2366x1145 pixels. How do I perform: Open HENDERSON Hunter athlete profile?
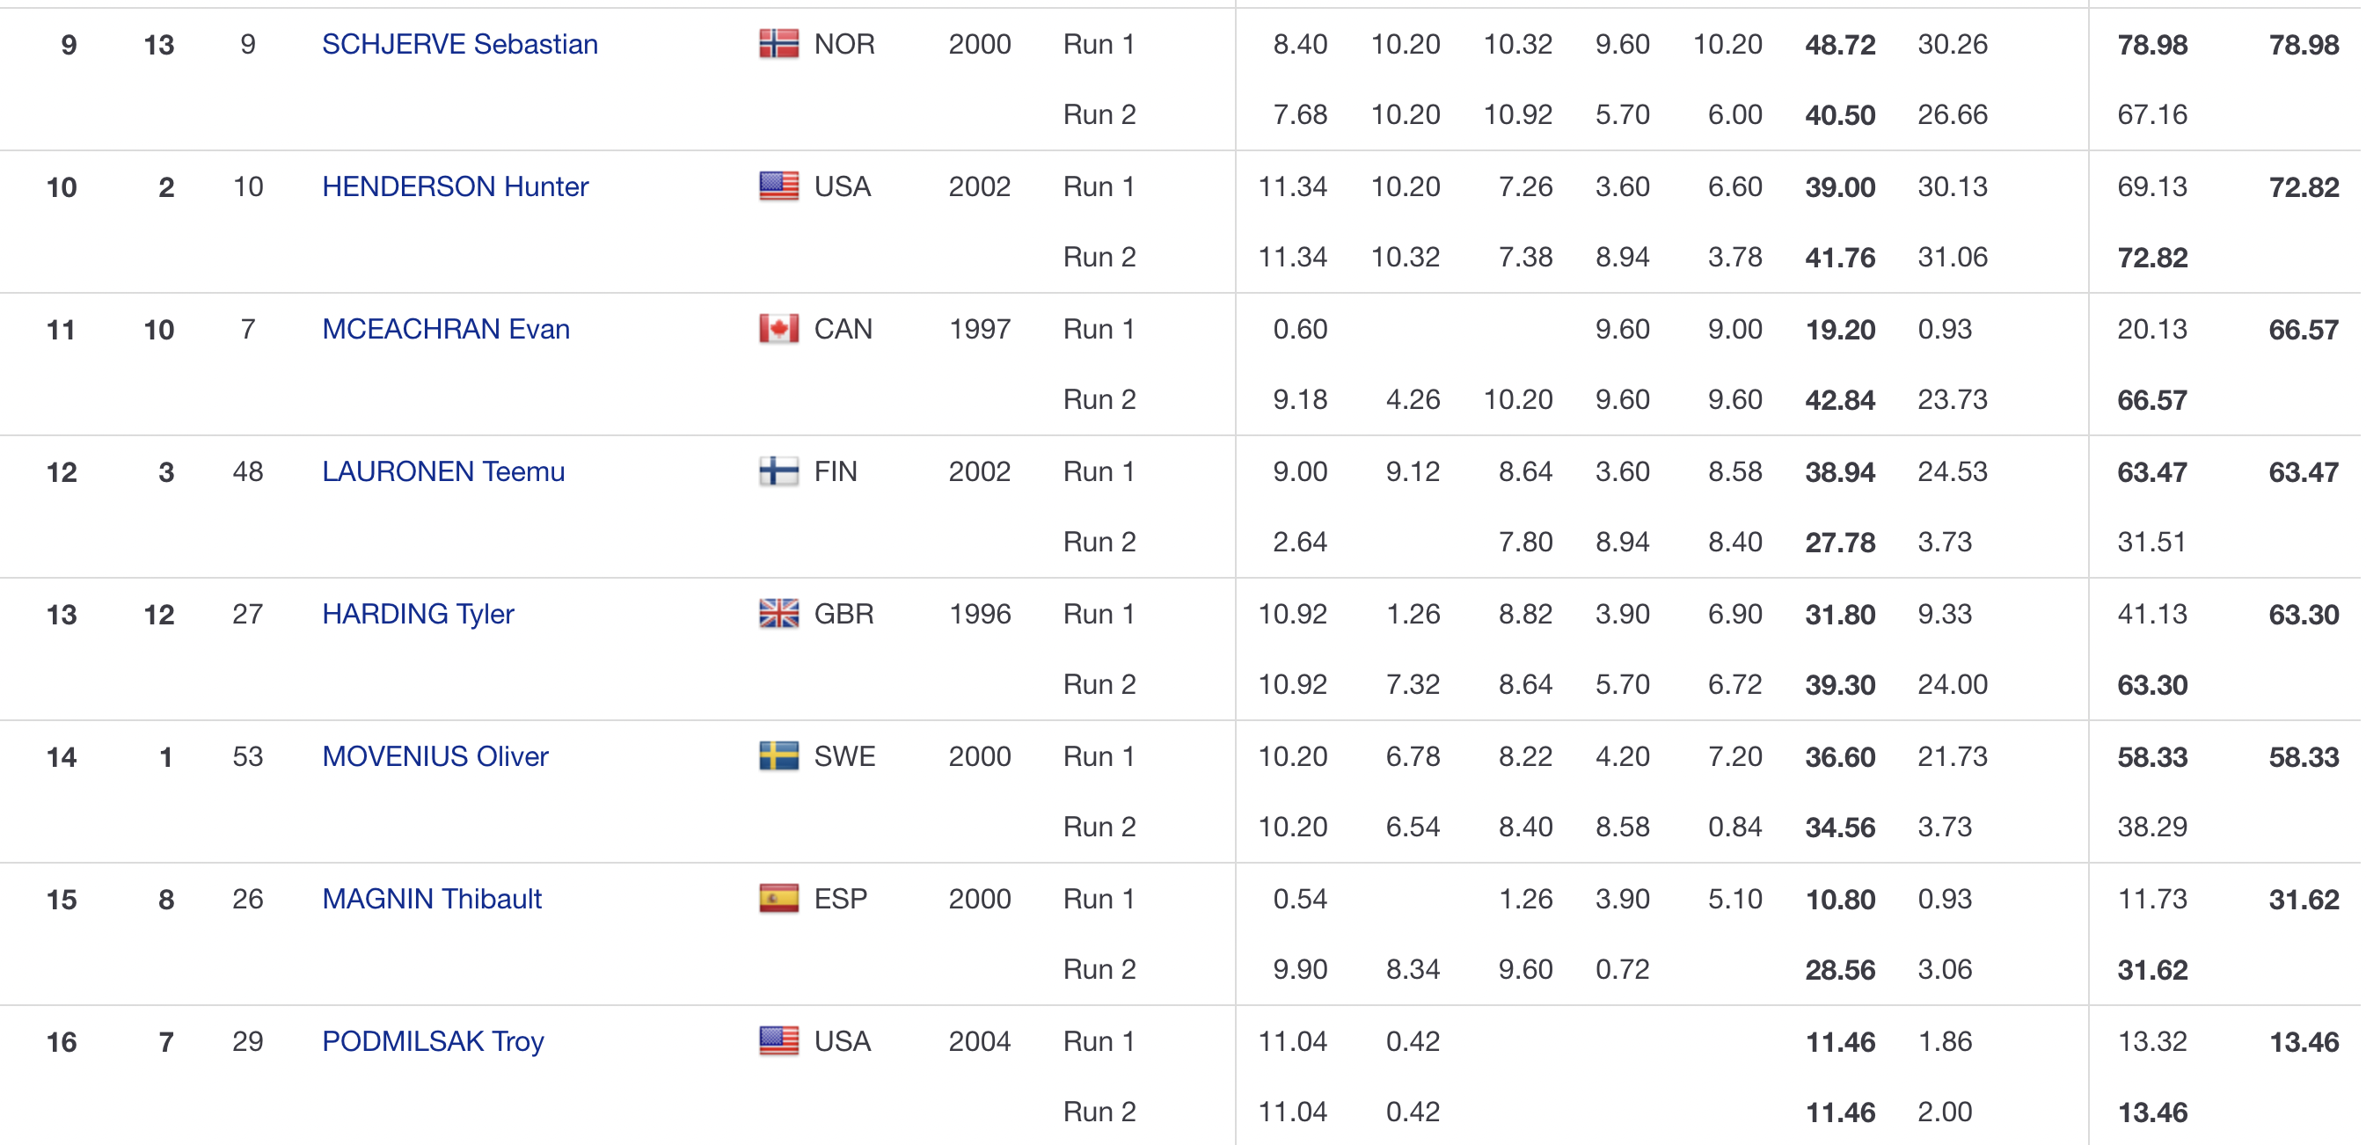tap(455, 186)
